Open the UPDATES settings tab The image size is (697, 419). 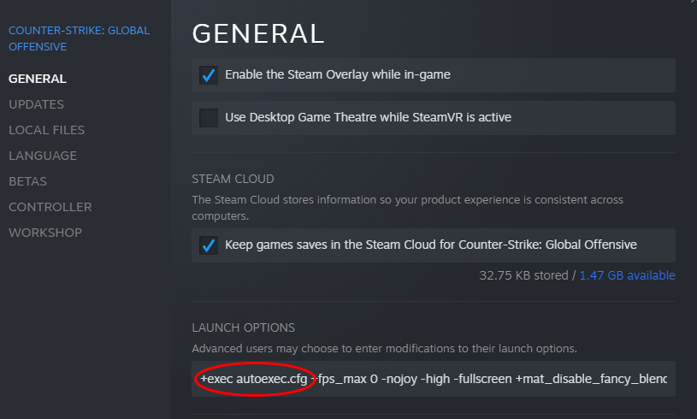(36, 104)
